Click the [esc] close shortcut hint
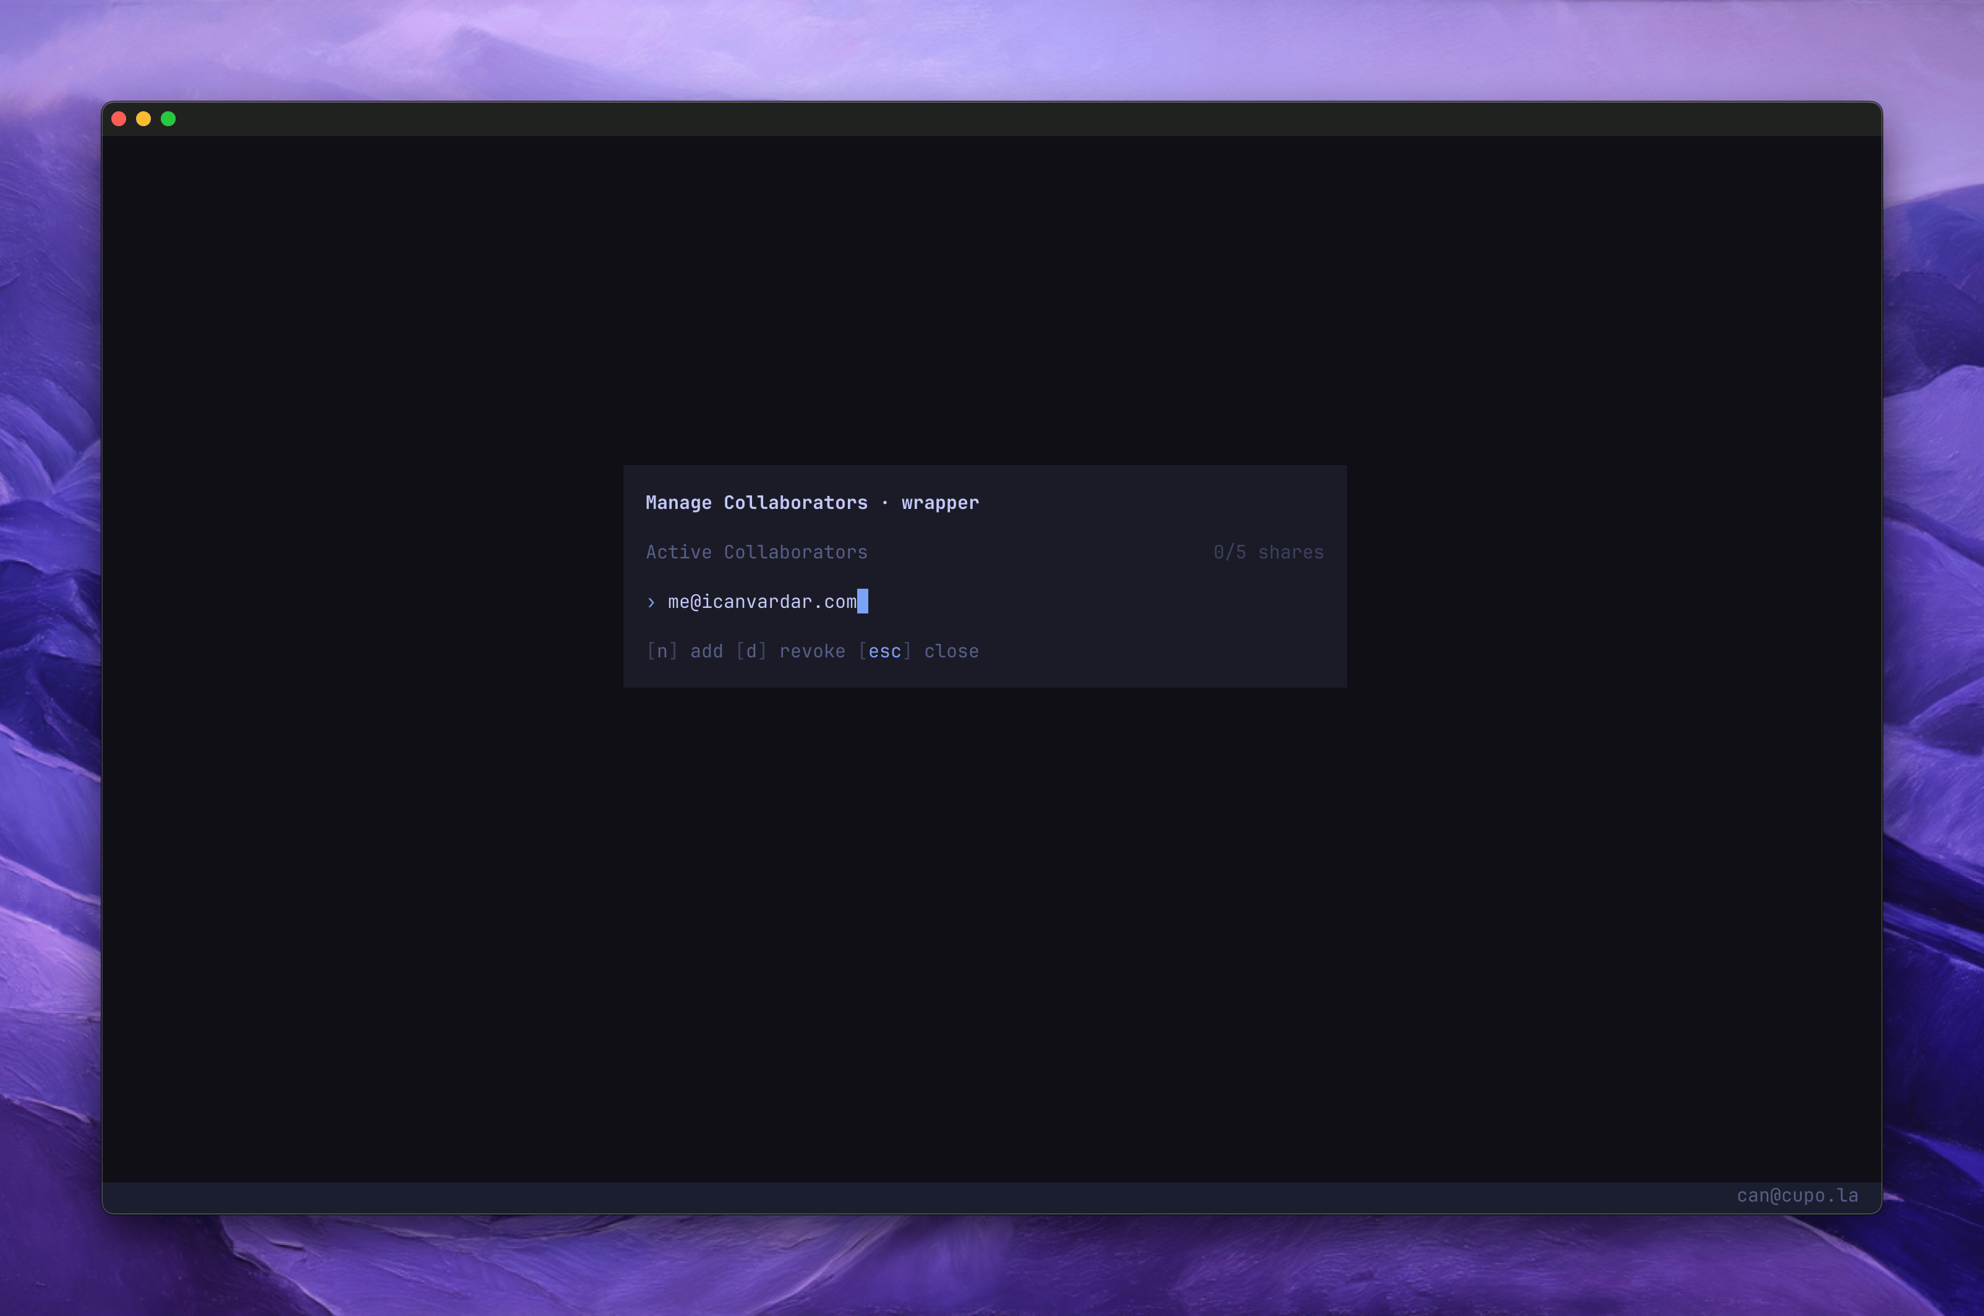The image size is (1984, 1316). point(918,651)
